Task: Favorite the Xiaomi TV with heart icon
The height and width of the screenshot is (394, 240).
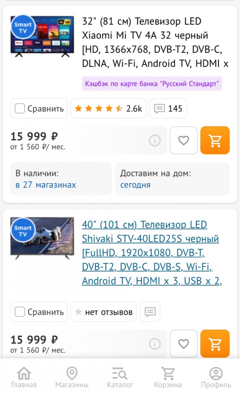Action: [x=184, y=140]
